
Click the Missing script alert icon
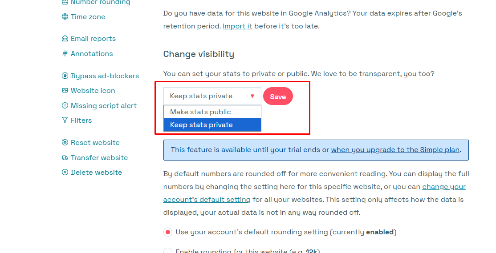[65, 106]
